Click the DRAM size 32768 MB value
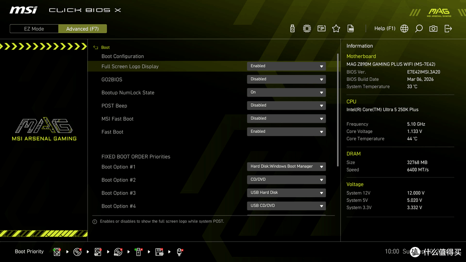 [x=417, y=162]
